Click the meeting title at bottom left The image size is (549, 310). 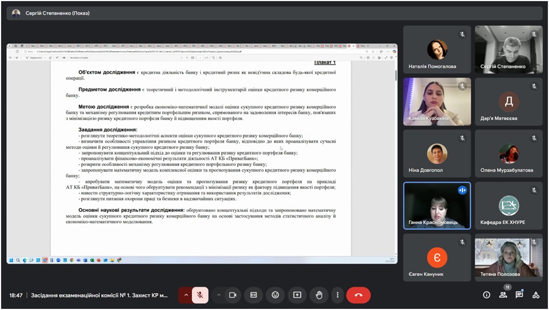[99, 295]
